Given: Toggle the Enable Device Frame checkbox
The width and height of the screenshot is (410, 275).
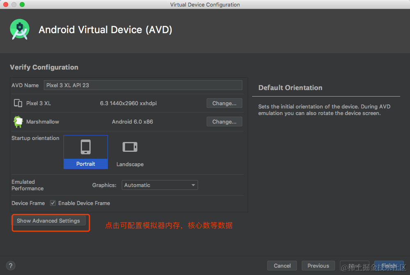Looking at the screenshot, I should (x=53, y=203).
